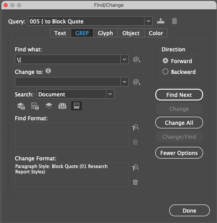
Task: Toggle Include Locked Stories search option
Action: (35, 106)
